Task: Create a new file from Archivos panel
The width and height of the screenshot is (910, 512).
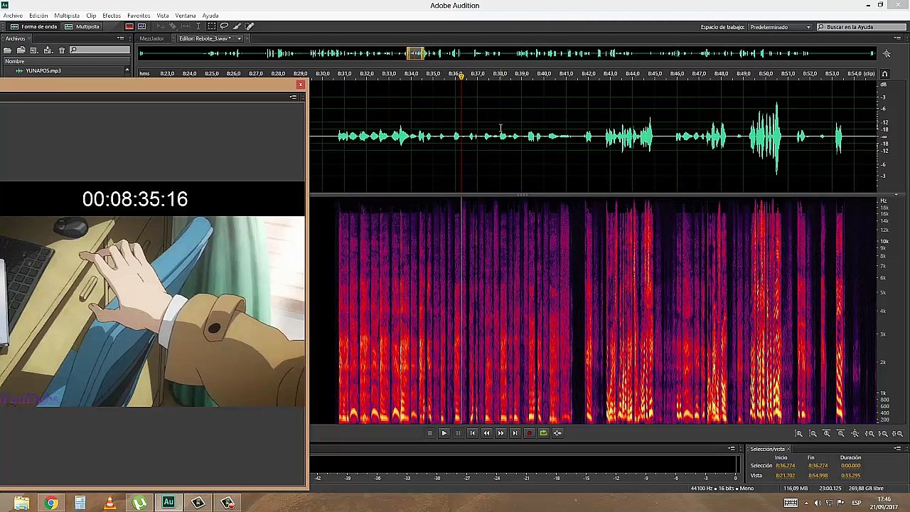Action: click(33, 50)
